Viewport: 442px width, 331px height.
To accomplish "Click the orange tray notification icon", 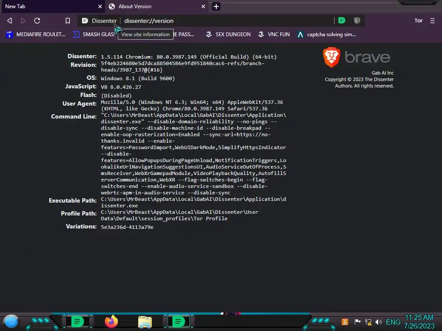I will (x=345, y=322).
